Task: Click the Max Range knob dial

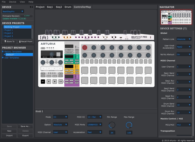Action: point(129,124)
